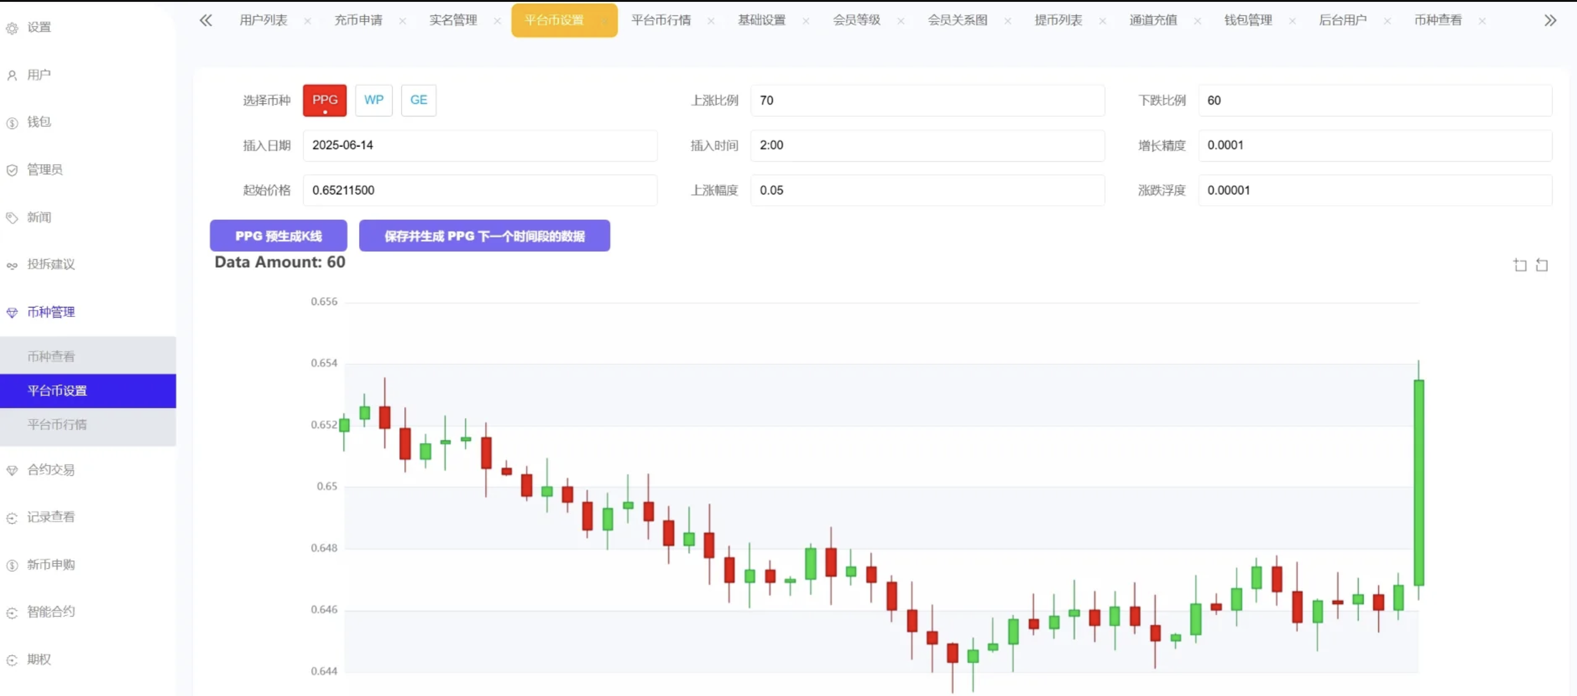This screenshot has height=696, width=1577.
Task: Click the PPG 预生成K线 button
Action: [x=279, y=236]
